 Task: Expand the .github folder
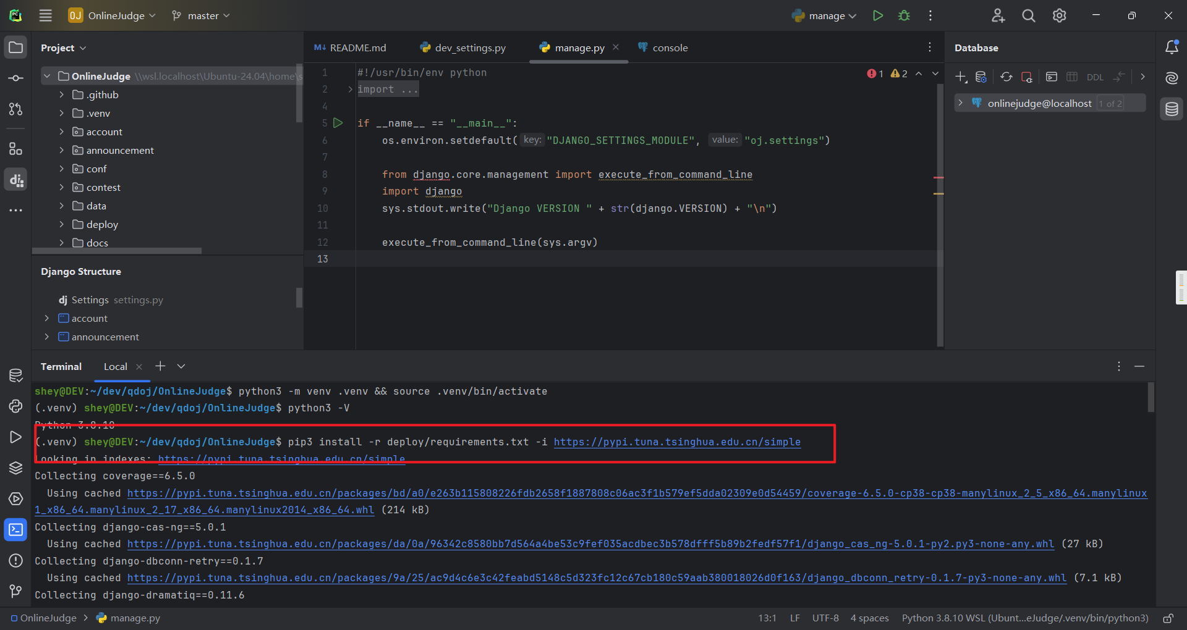pyautogui.click(x=61, y=94)
